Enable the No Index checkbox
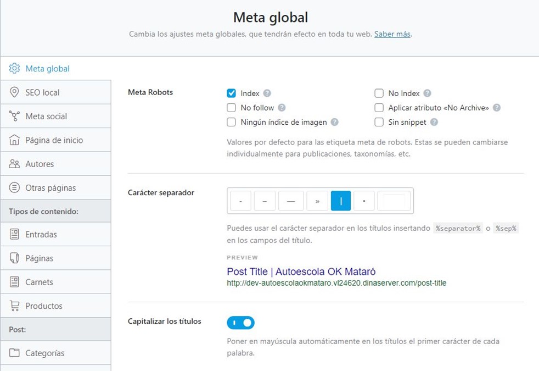The height and width of the screenshot is (371, 539). click(379, 93)
